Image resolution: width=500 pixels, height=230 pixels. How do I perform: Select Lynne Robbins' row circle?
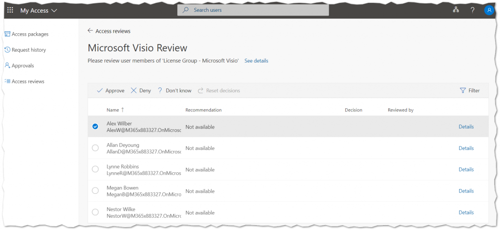pyautogui.click(x=95, y=169)
